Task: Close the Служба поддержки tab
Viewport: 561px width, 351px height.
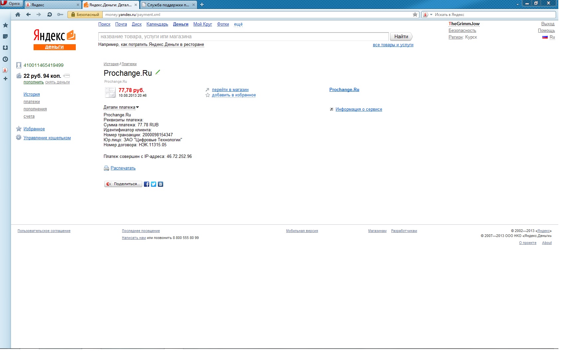Action: [193, 5]
